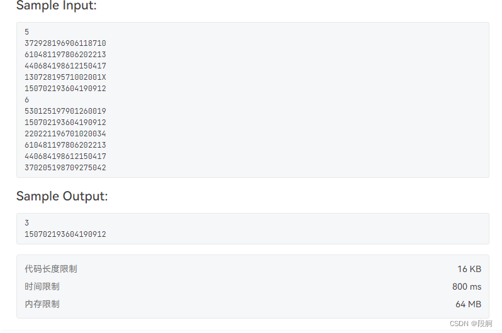
Task: Click the last input line 370205198709275042
Action: click(65, 168)
